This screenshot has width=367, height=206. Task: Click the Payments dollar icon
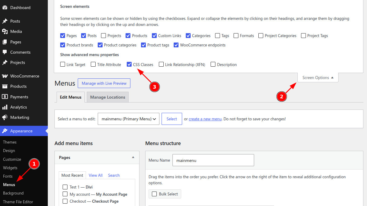point(5,97)
